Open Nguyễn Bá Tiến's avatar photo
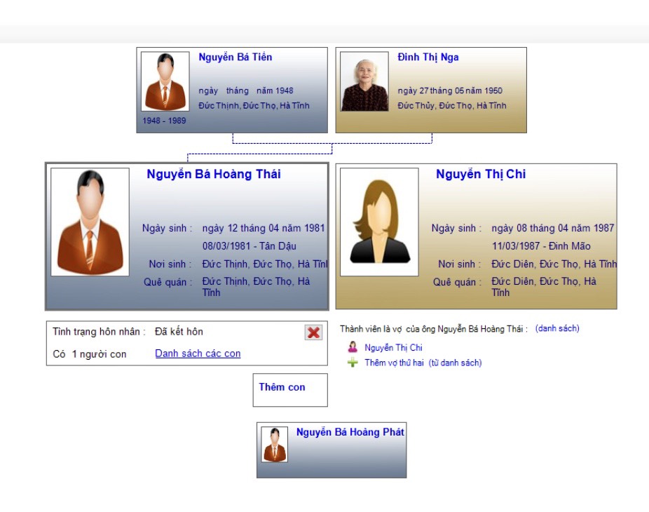The image size is (649, 512). (165, 81)
